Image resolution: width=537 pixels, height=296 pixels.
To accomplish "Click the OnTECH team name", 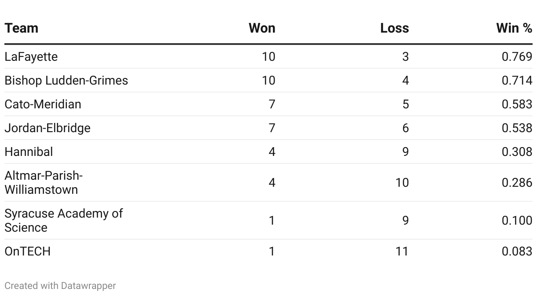I will coord(28,252).
